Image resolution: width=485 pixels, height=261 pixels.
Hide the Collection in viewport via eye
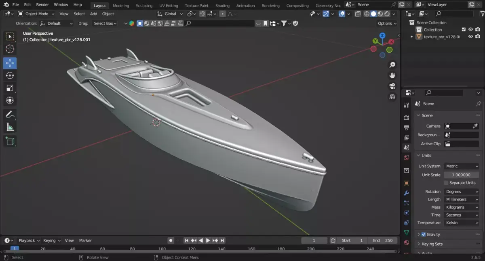470,29
